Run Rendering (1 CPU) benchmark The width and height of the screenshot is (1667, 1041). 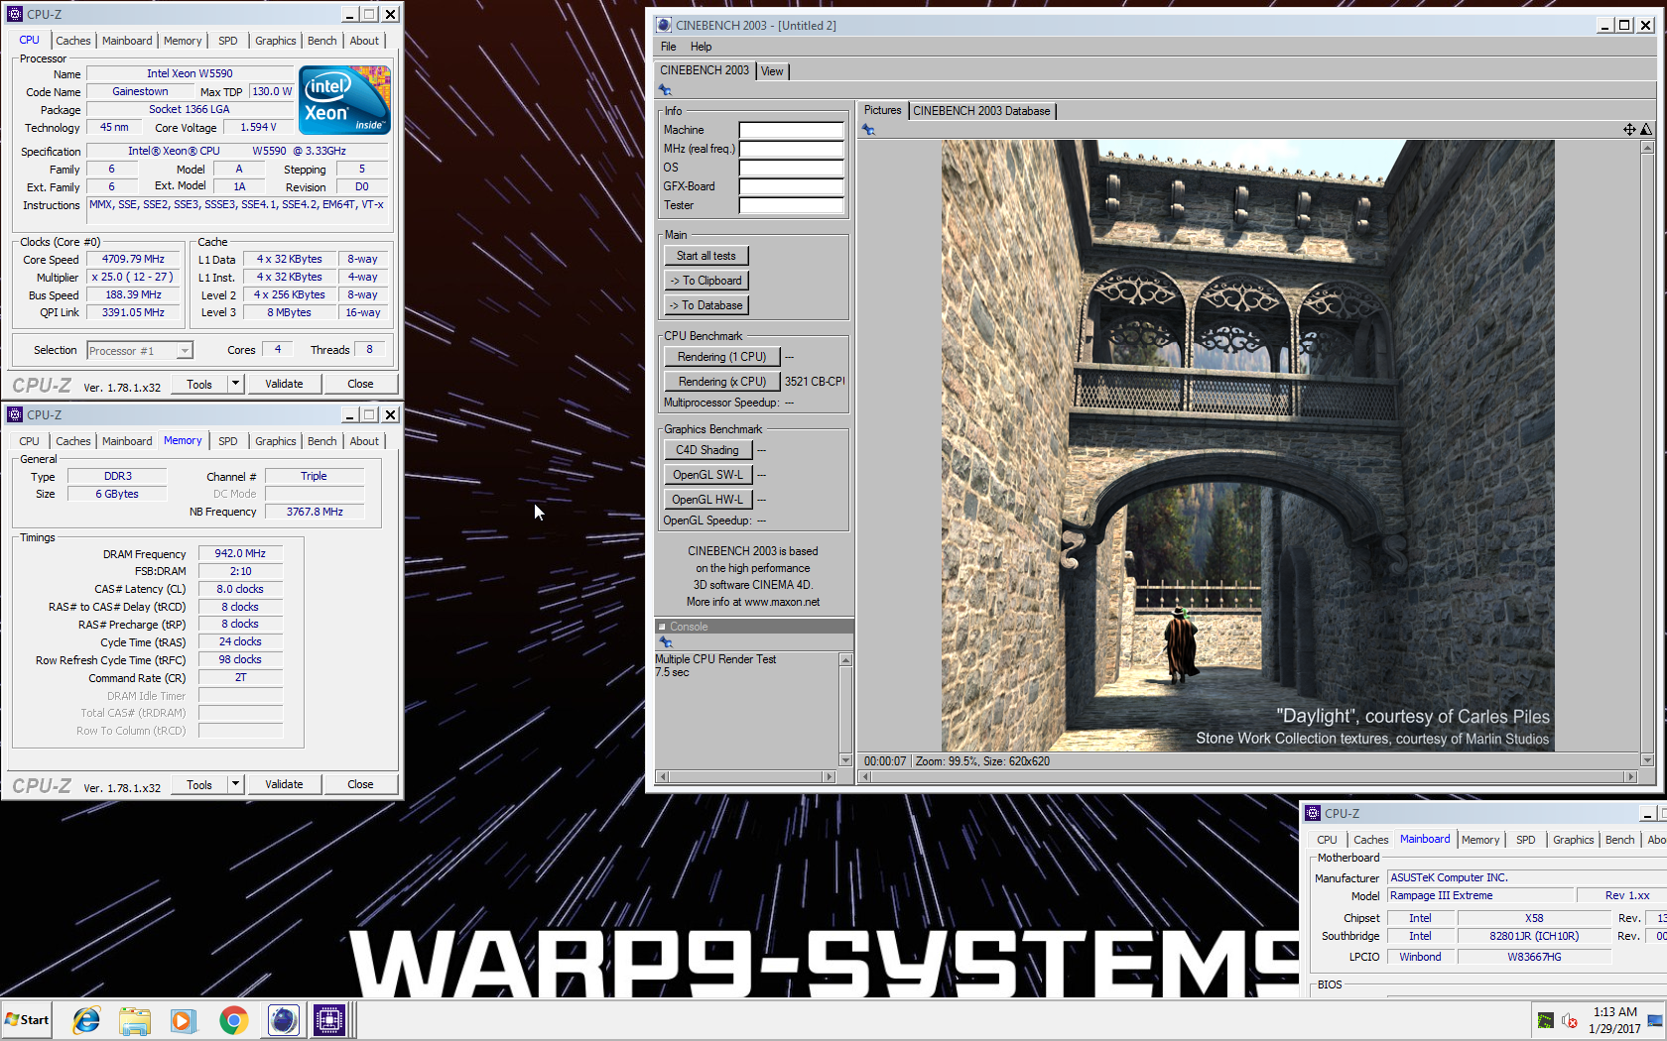click(722, 357)
